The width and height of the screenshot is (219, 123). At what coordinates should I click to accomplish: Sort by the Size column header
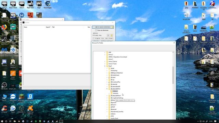click(89, 27)
